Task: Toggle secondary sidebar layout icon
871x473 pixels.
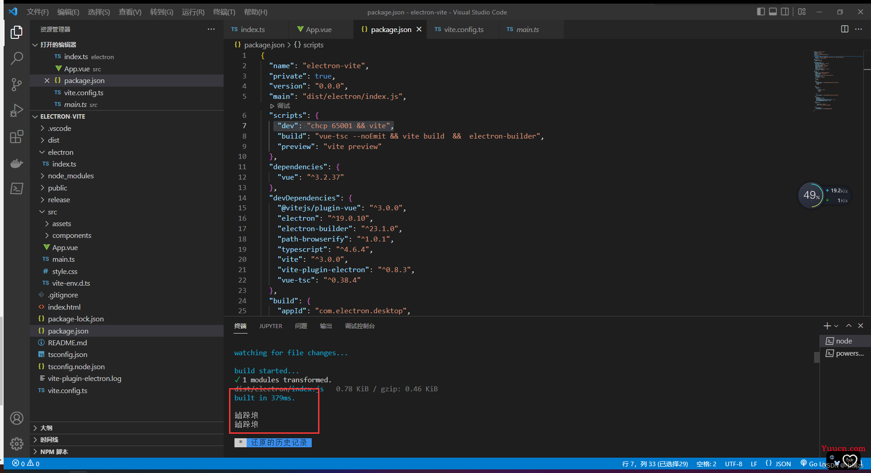Action: coord(785,12)
